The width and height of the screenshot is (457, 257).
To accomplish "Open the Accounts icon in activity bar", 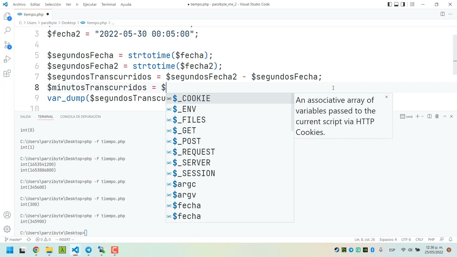I will (7, 215).
